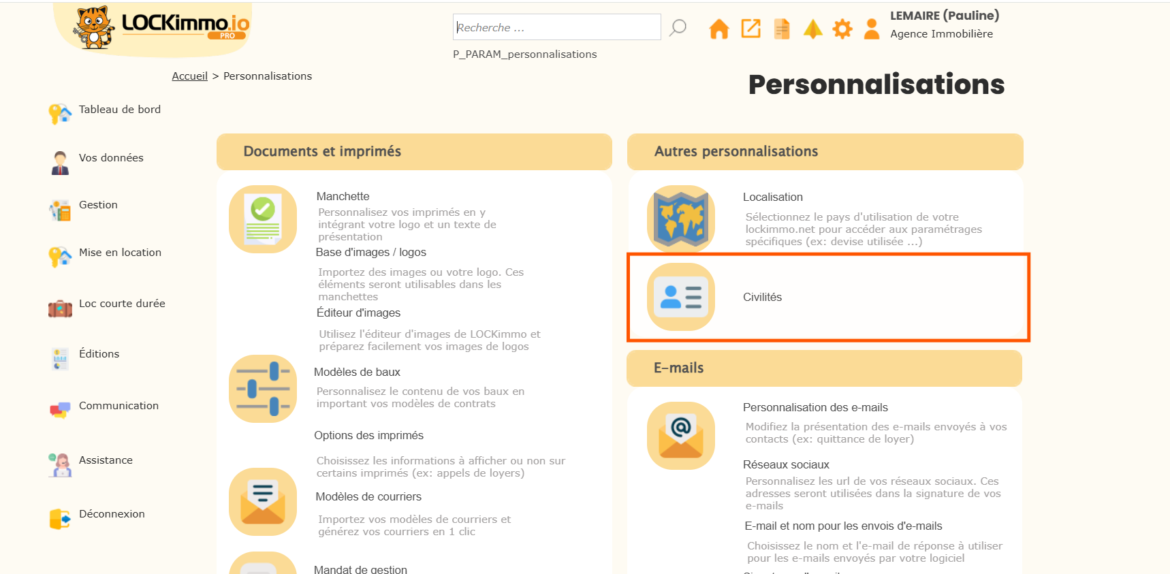Open the settings gear icon
The width and height of the screenshot is (1170, 574).
coord(842,29)
